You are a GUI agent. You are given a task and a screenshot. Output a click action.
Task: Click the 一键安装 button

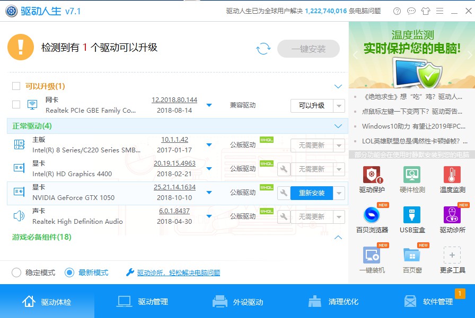[309, 49]
